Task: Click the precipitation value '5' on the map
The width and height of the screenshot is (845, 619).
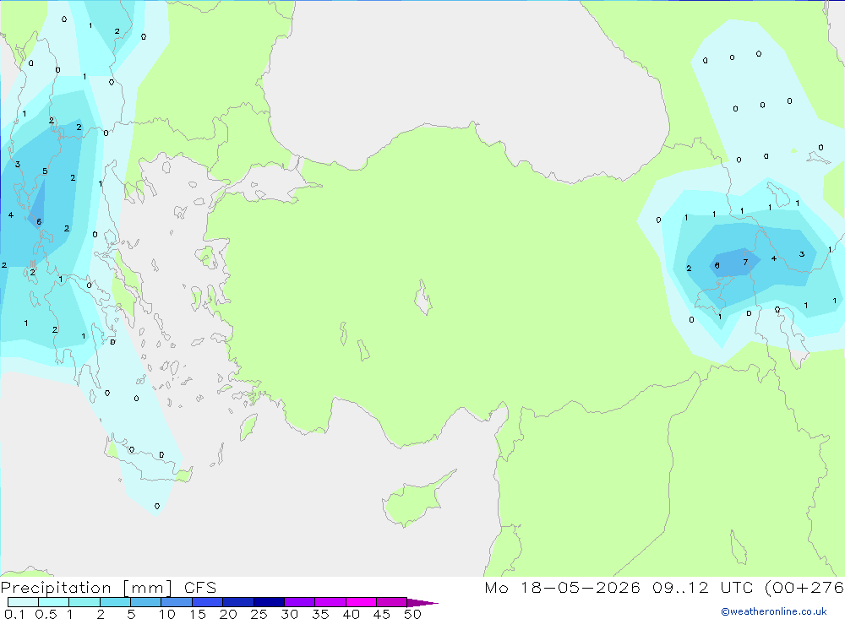Action: click(x=45, y=171)
